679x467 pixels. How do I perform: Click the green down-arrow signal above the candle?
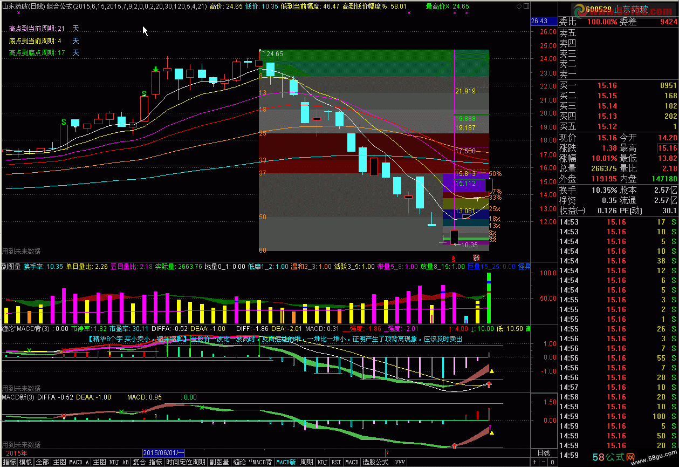point(155,69)
